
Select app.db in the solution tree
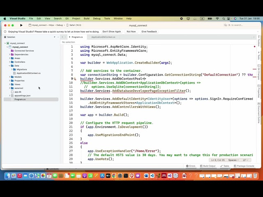(18, 92)
